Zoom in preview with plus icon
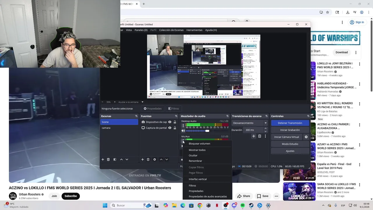This screenshot has height=210, width=373. 115,102
